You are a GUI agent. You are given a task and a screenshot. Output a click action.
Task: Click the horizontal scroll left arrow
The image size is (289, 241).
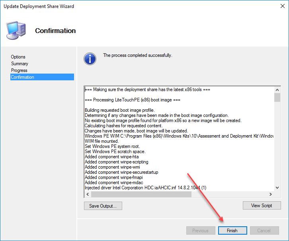tap(88, 194)
